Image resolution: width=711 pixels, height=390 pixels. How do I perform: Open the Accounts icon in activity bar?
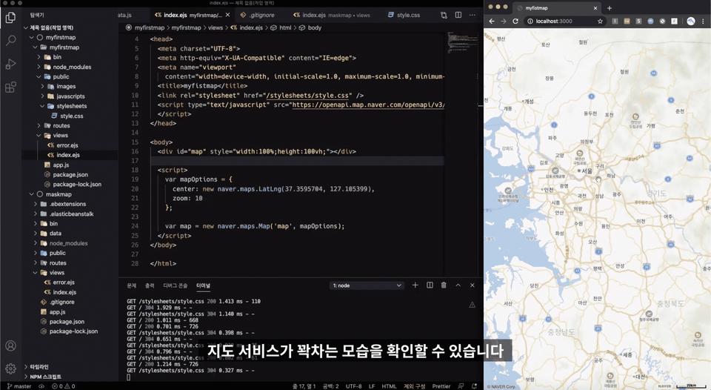tap(10, 346)
